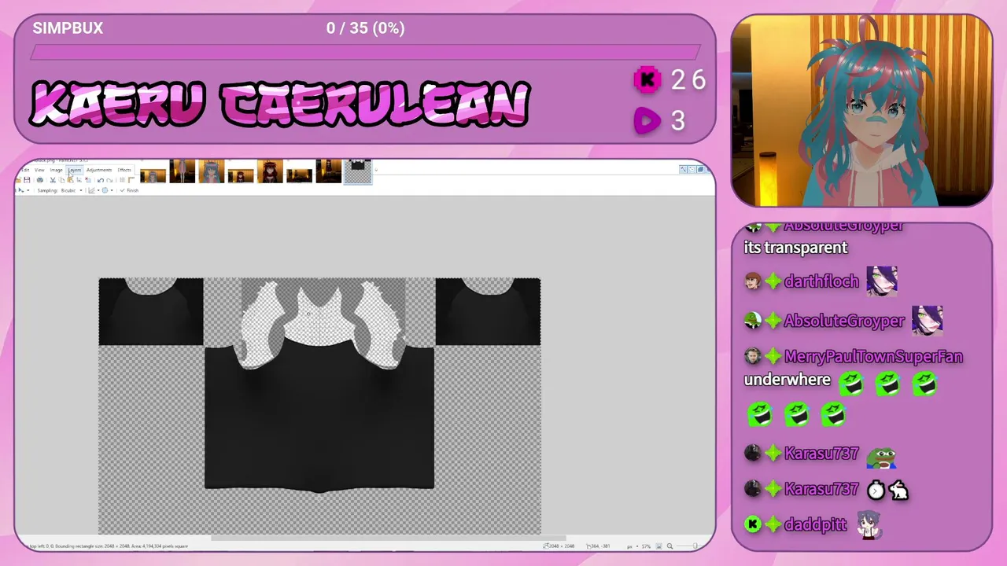
Task: Click darthfloch's purple-haired emote
Action: 882,281
